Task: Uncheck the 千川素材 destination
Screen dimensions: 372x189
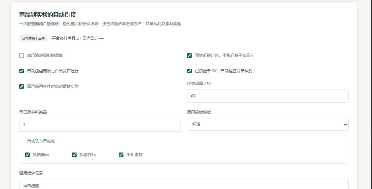Action: (x=121, y=154)
